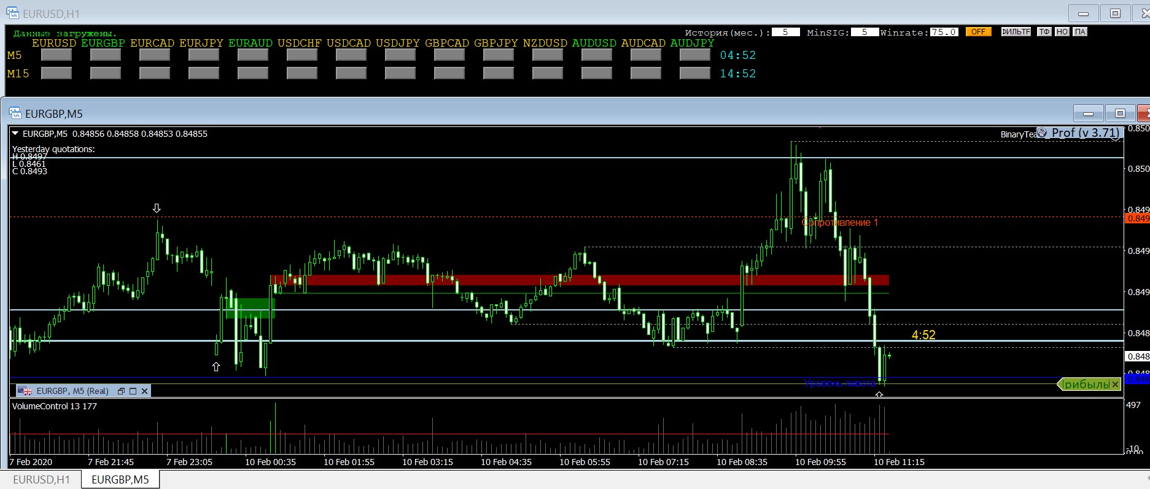Switch to the EURUSD,H1 chart tab
The width and height of the screenshot is (1150, 489).
pyautogui.click(x=41, y=480)
